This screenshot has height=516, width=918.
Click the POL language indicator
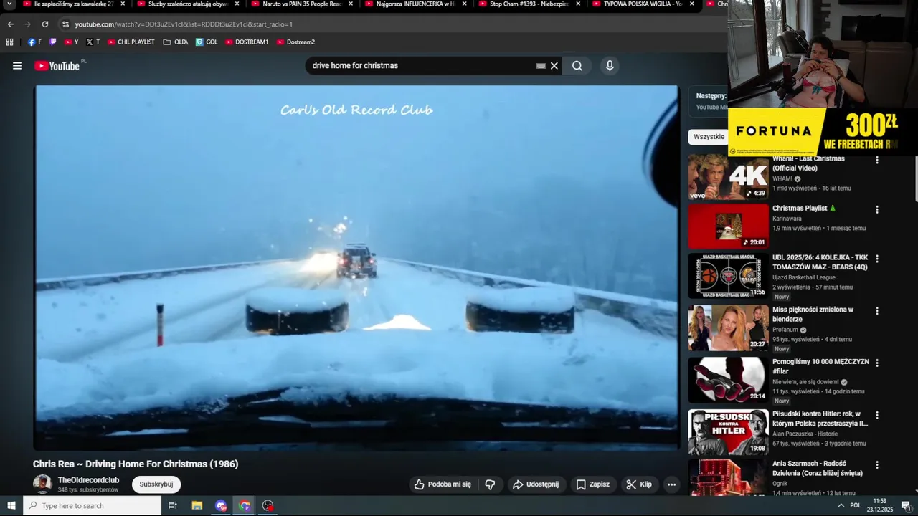click(x=855, y=505)
